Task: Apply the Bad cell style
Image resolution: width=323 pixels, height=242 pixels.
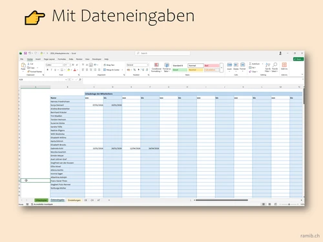Action: point(212,65)
